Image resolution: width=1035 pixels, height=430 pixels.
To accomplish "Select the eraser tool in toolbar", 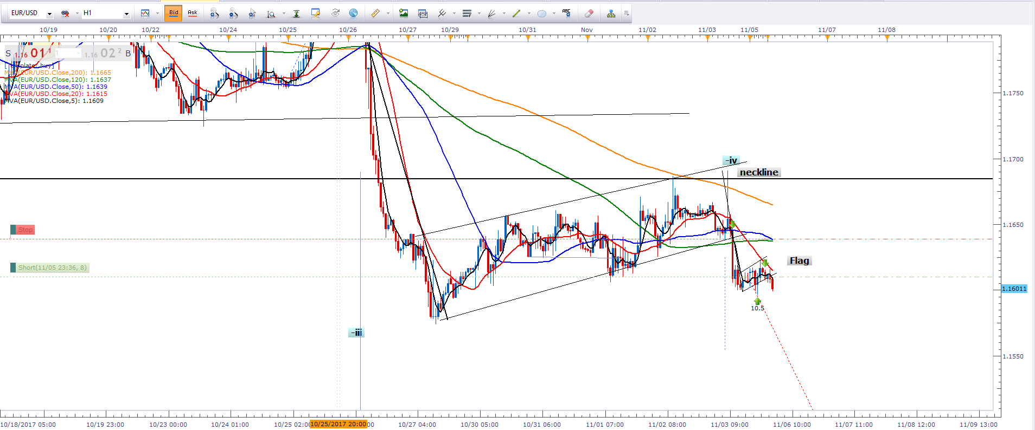I will pos(589,14).
